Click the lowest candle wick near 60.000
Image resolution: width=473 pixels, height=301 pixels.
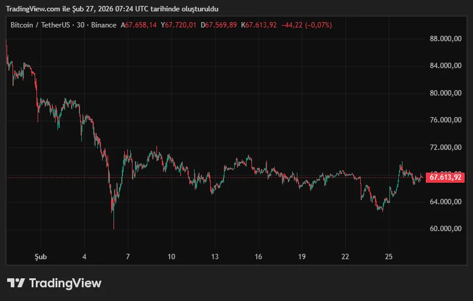[113, 226]
